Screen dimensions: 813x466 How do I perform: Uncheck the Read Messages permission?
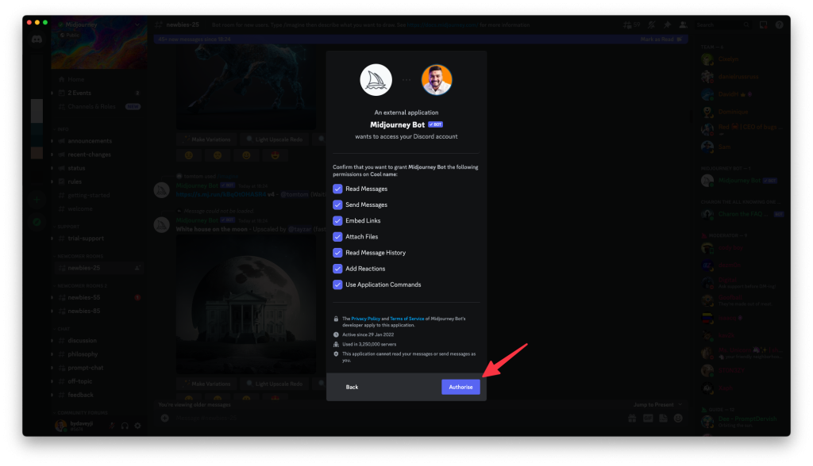coord(337,189)
